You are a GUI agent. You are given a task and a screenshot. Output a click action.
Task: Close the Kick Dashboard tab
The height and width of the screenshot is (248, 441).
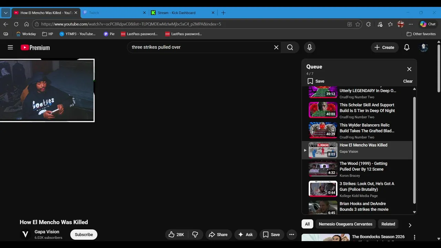tap(213, 13)
